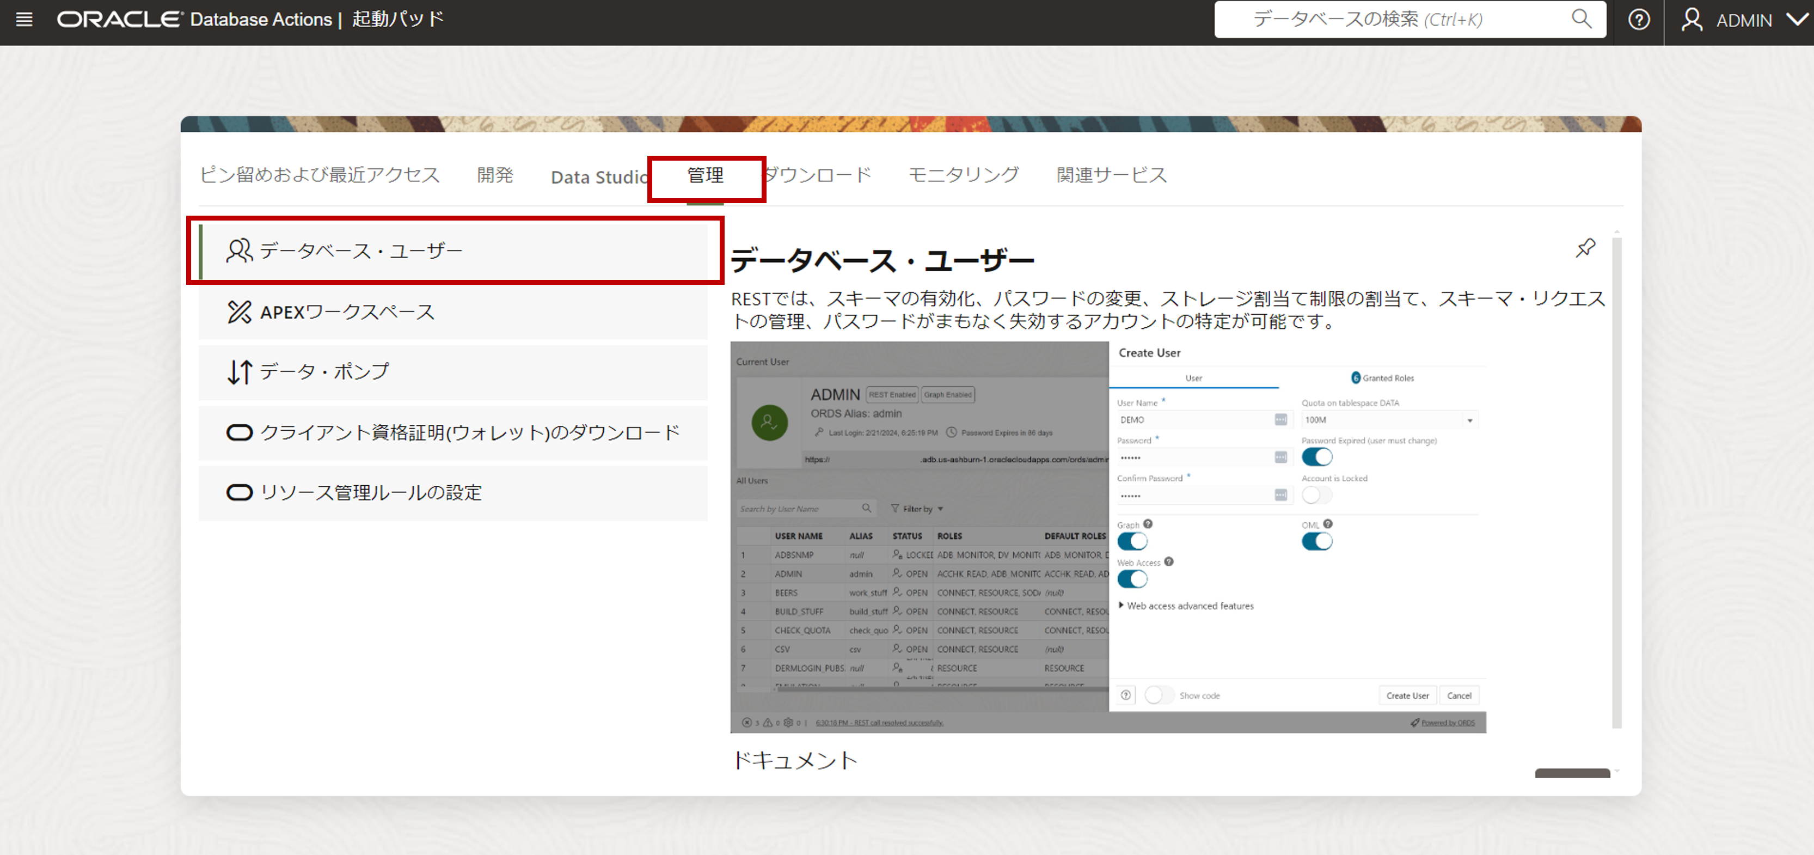This screenshot has width=1814, height=855.
Task: Click the help question mark icon
Action: click(x=1639, y=19)
